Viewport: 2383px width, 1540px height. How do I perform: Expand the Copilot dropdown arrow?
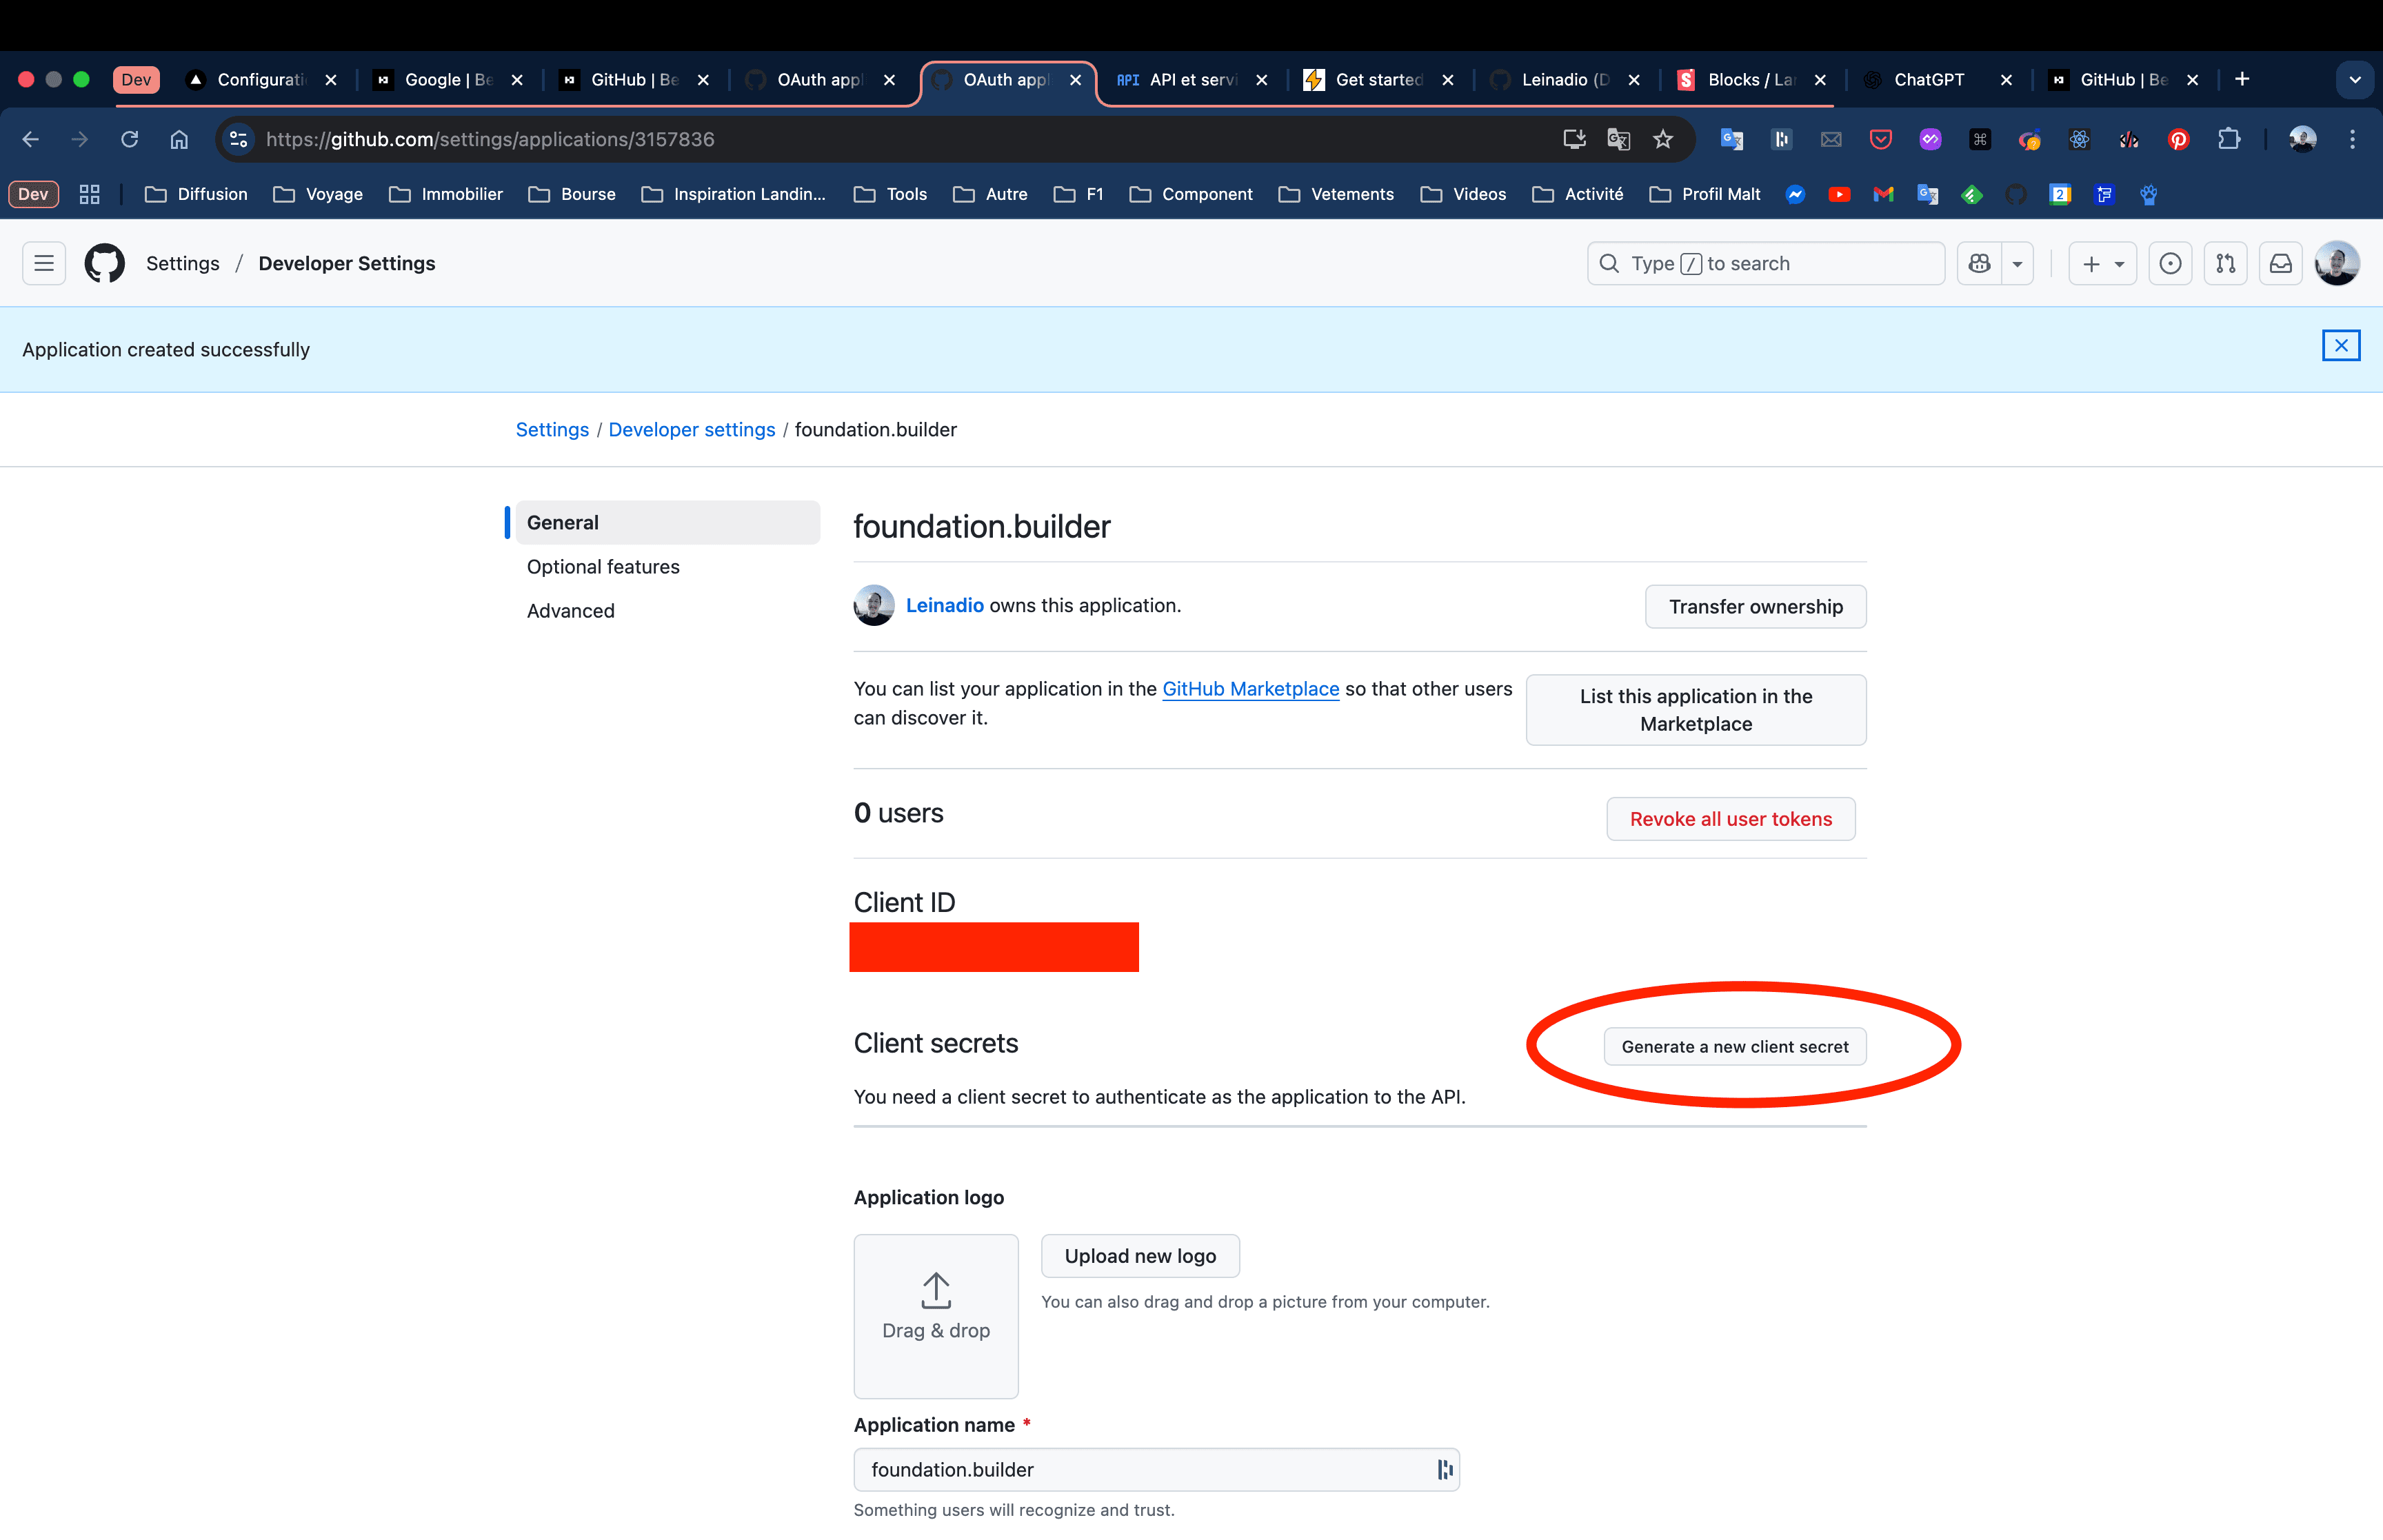[2017, 264]
